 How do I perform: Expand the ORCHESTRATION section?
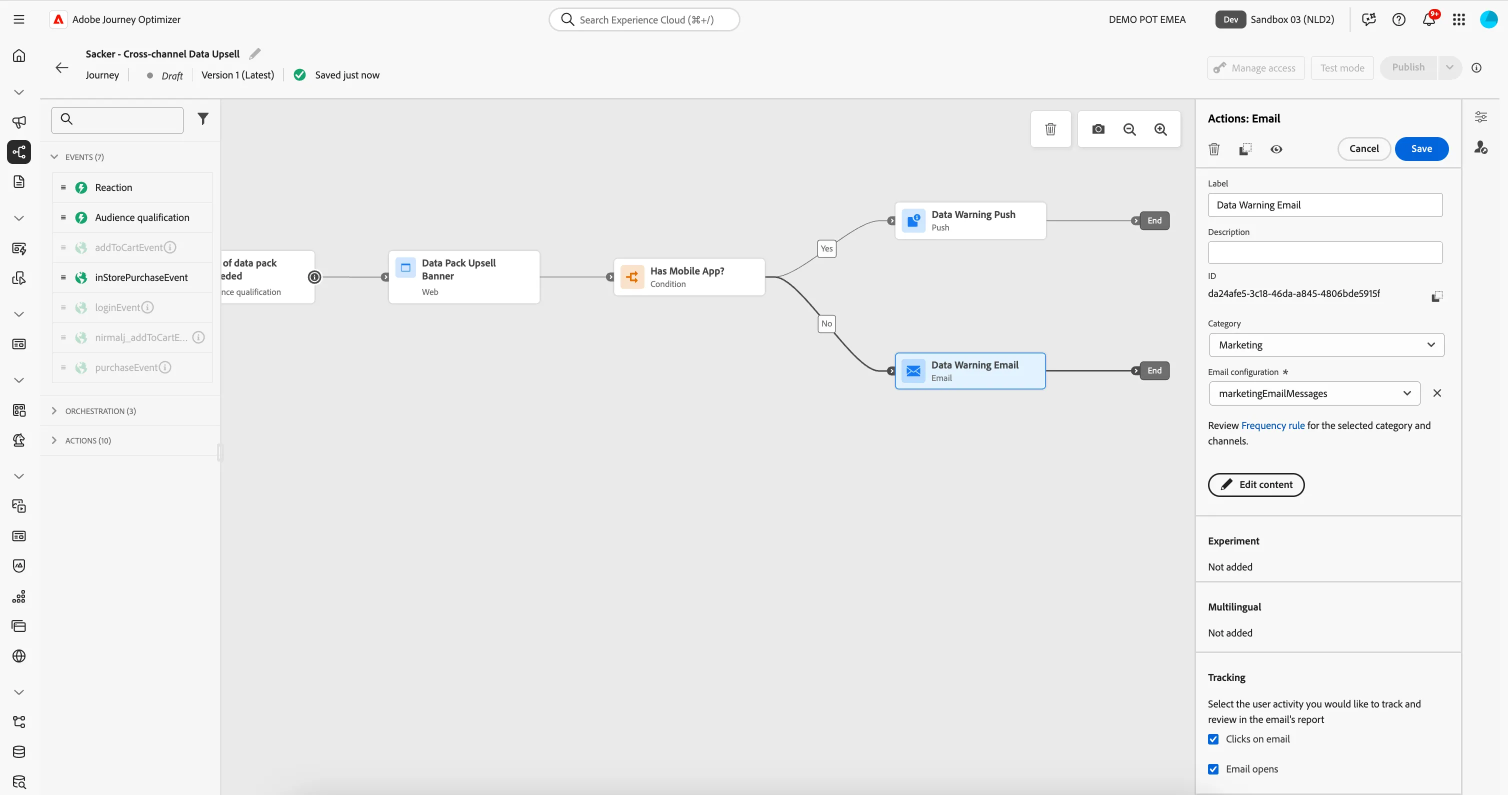coord(54,411)
